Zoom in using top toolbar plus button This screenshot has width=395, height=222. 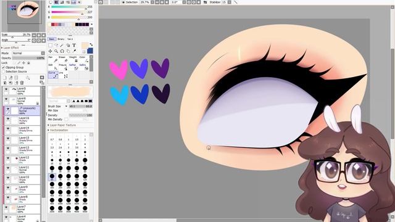(161, 2)
